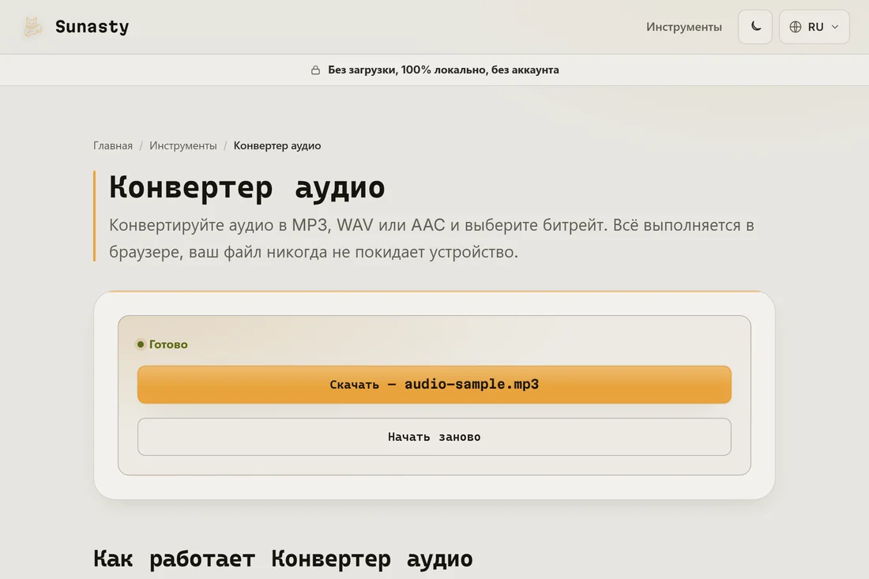Image resolution: width=869 pixels, height=579 pixels.
Task: Expand language chevron next to RU
Action: [x=835, y=27]
